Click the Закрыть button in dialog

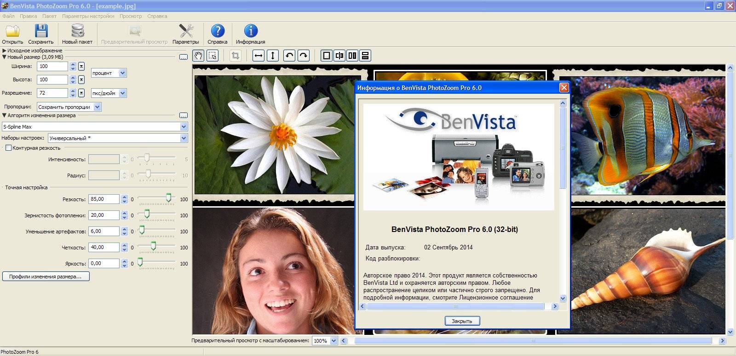tap(462, 321)
